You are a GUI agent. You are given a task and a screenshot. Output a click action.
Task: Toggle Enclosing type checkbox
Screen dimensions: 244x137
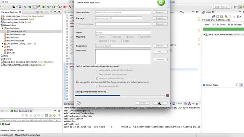coord(77,24)
